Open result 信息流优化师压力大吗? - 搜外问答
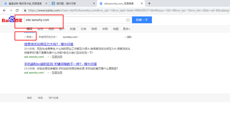The height and width of the screenshot is (122, 230). coord(49,44)
